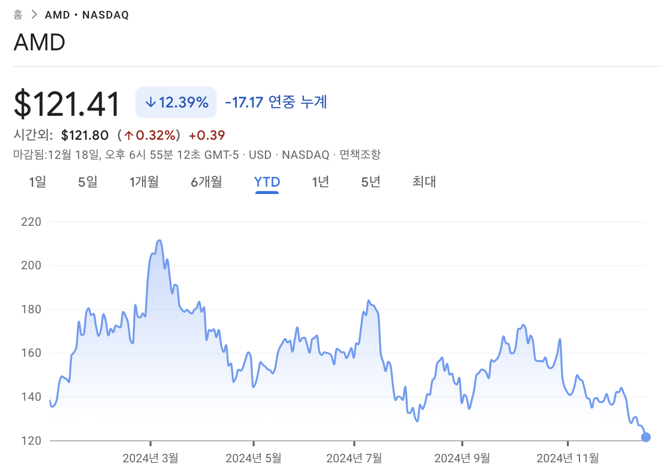The height and width of the screenshot is (475, 662).
Task: Click the +0.39 after-hours change value
Action: pyautogui.click(x=207, y=135)
